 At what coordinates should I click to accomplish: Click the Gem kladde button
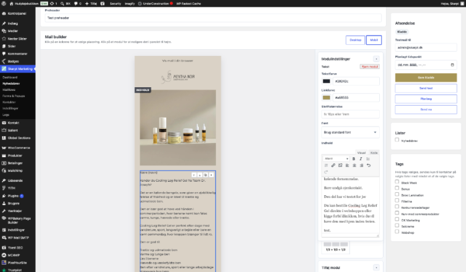426,77
